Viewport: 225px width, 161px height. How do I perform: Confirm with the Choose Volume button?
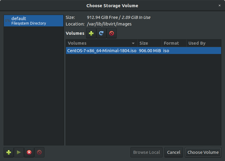click(x=203, y=152)
